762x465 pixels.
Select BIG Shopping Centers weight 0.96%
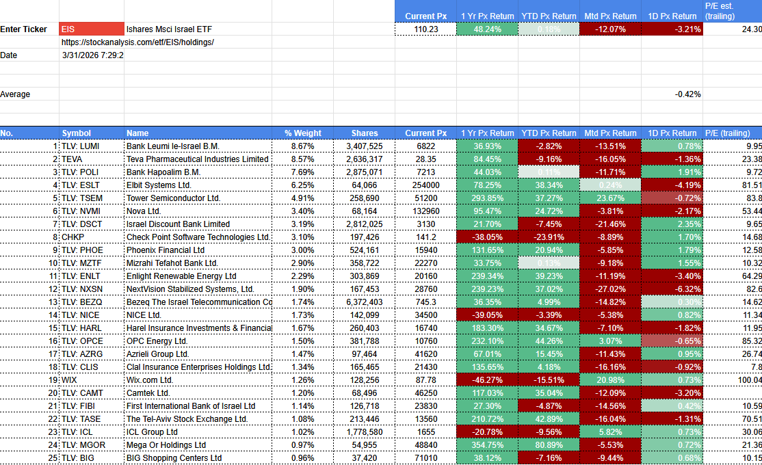303,458
